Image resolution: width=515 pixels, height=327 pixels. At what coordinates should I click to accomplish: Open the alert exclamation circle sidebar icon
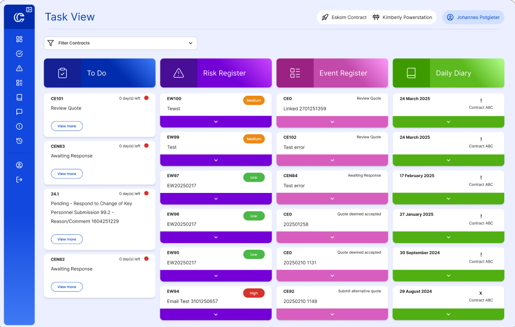click(x=19, y=126)
